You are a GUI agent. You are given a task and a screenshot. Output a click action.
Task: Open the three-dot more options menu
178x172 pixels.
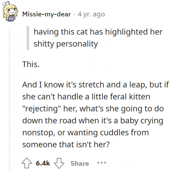[102, 163]
